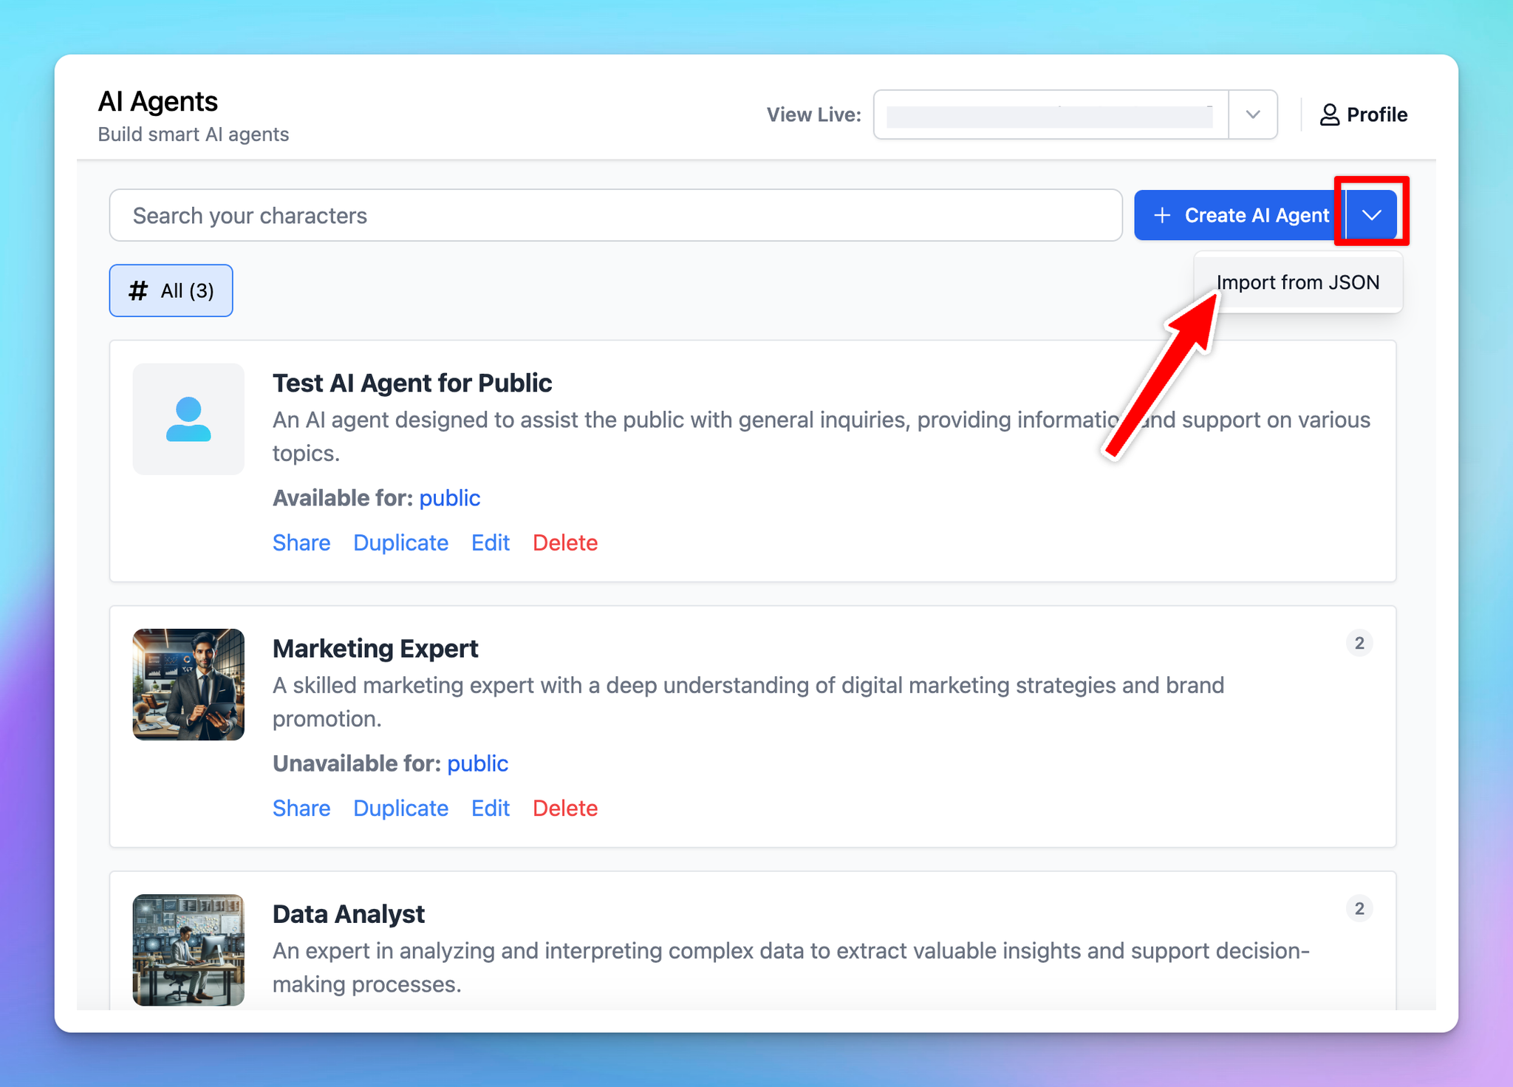The height and width of the screenshot is (1087, 1513).
Task: Click the Profile user icon
Action: tap(1329, 115)
